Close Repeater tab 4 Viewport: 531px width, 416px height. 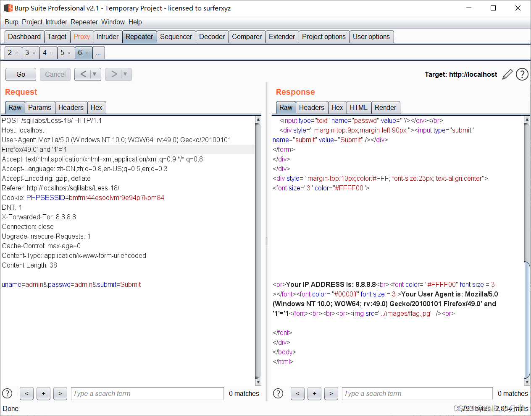52,53
